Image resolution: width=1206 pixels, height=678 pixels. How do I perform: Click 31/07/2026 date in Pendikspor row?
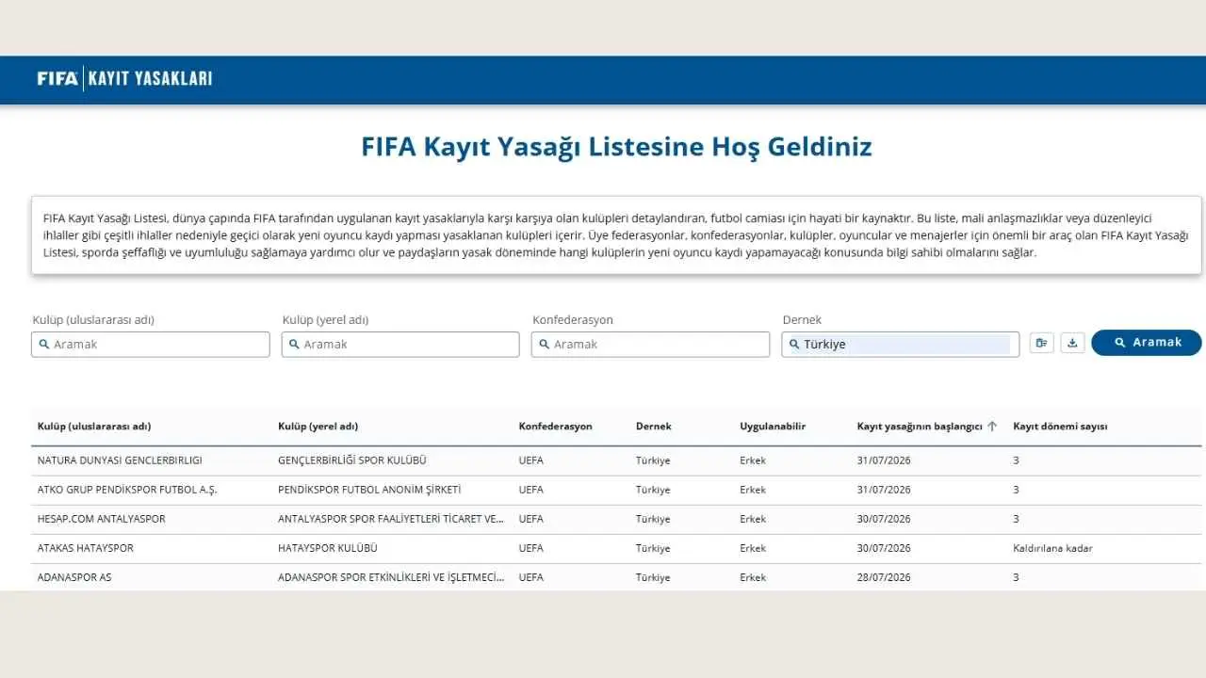(x=884, y=490)
